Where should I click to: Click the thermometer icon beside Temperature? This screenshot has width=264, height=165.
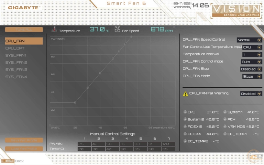(54, 30)
